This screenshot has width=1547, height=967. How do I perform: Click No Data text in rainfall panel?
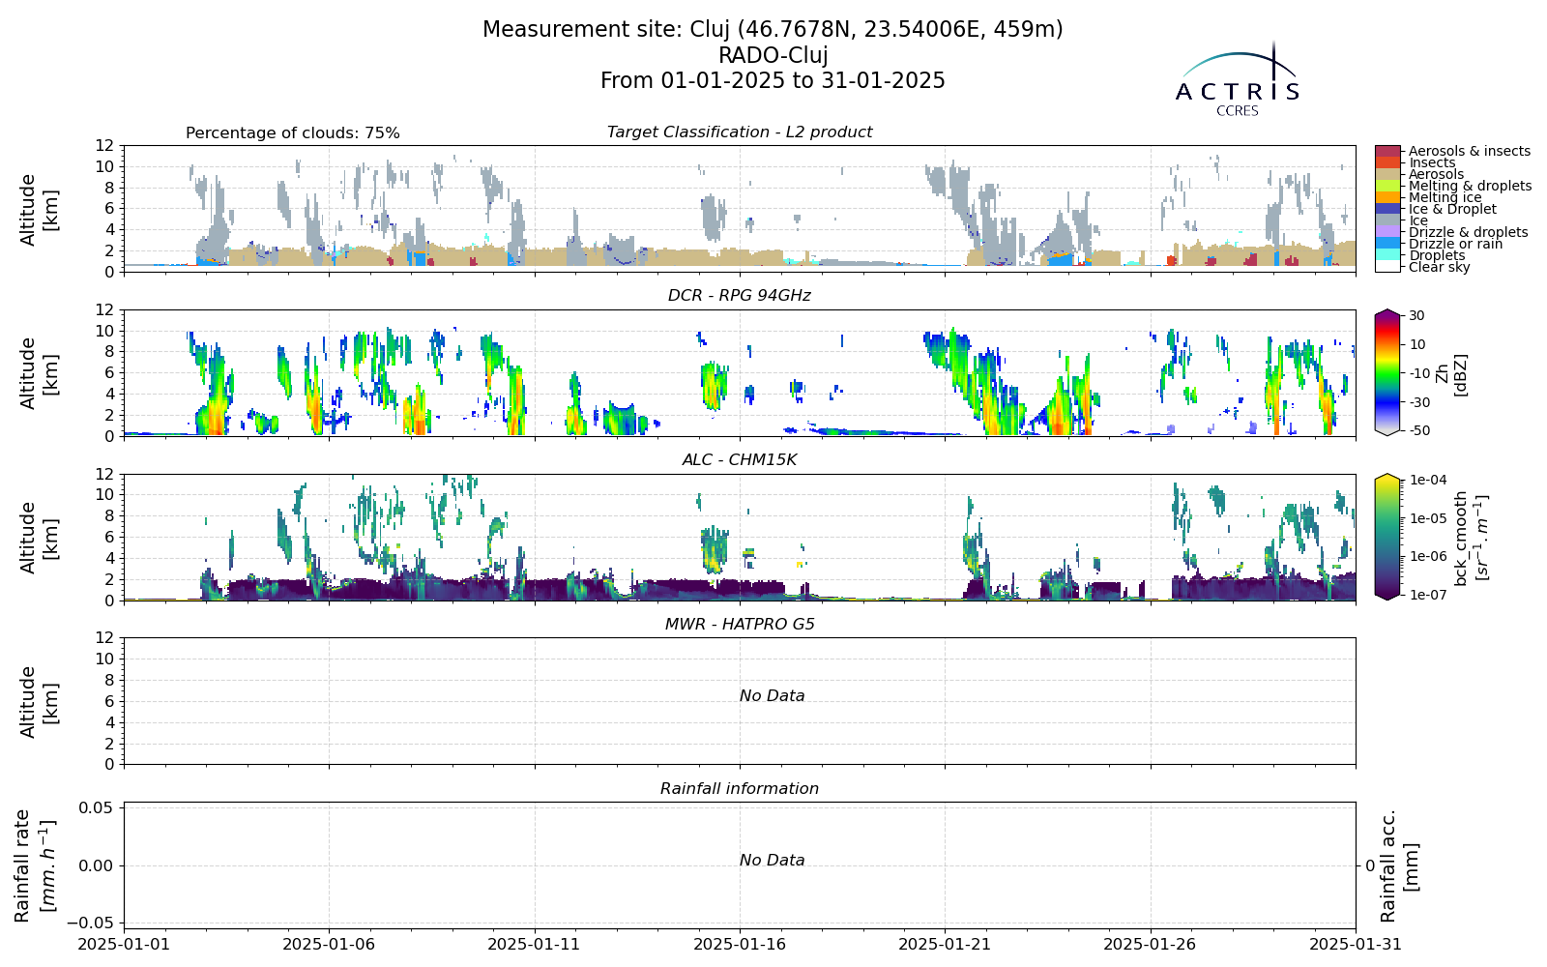coord(773,861)
